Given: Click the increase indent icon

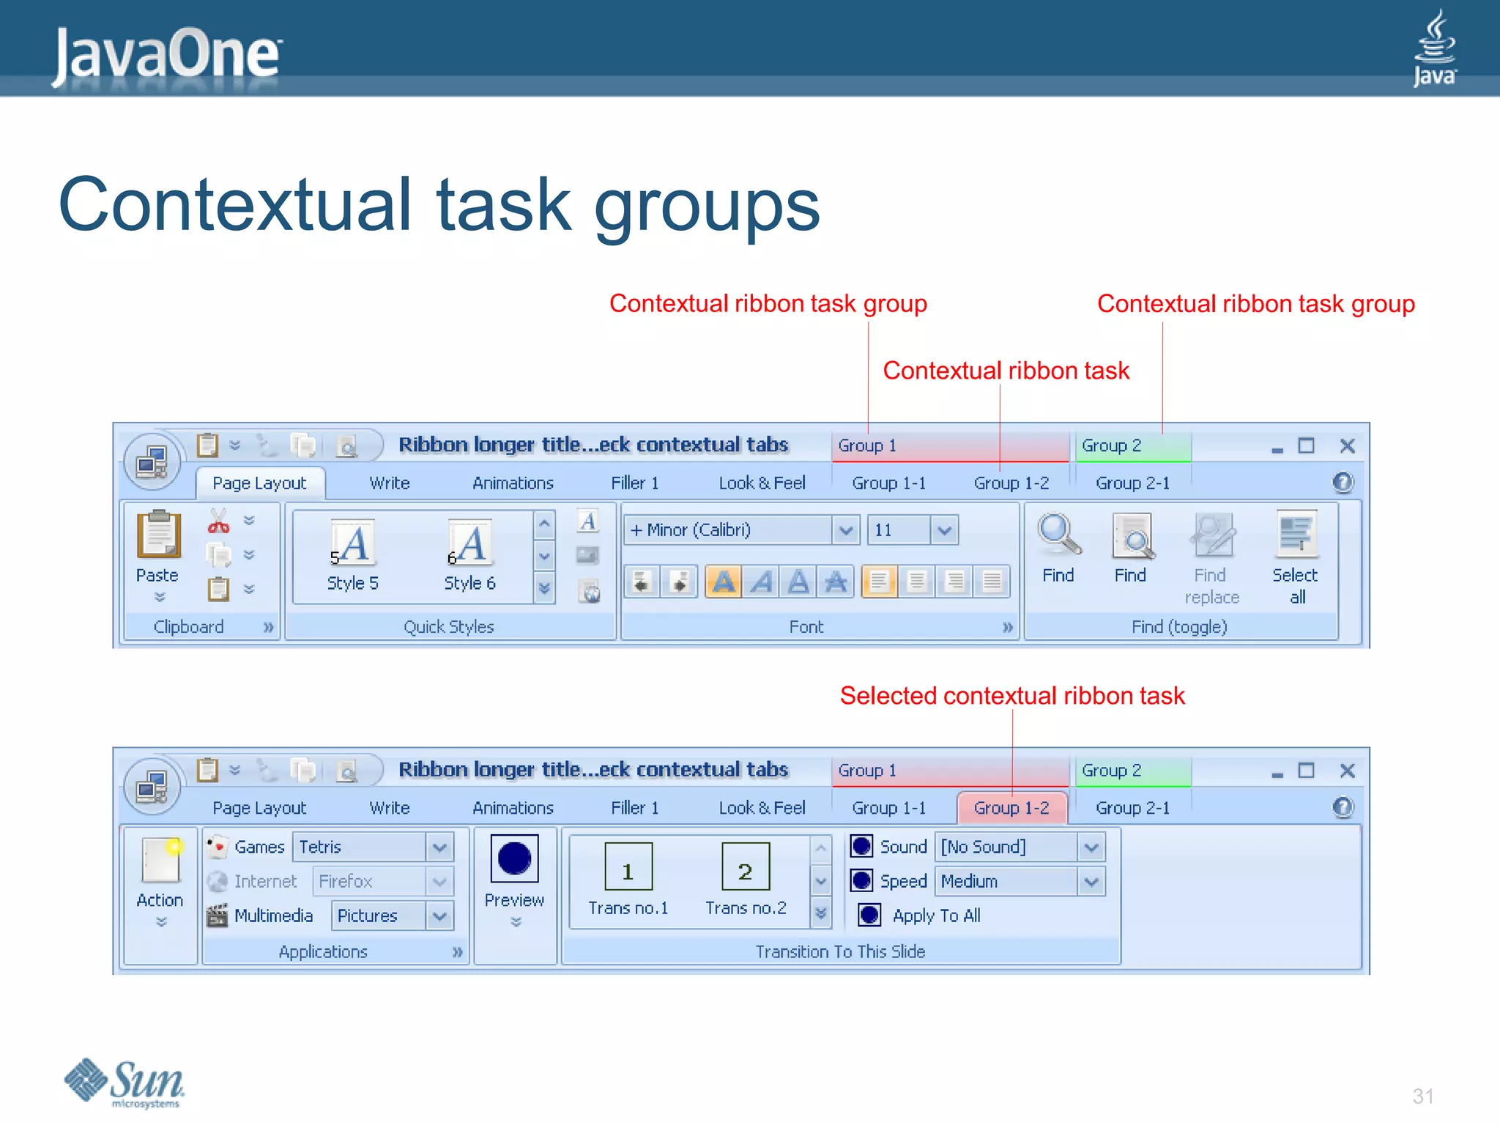Looking at the screenshot, I should coord(680,582).
